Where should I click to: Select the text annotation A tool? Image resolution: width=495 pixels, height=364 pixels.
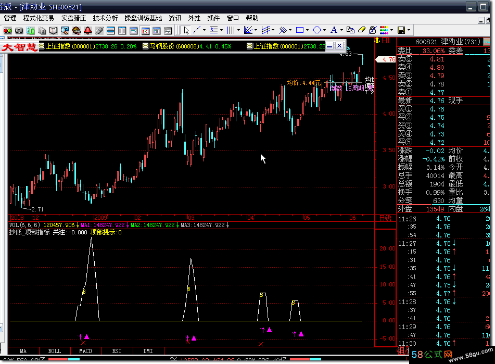[334, 30]
